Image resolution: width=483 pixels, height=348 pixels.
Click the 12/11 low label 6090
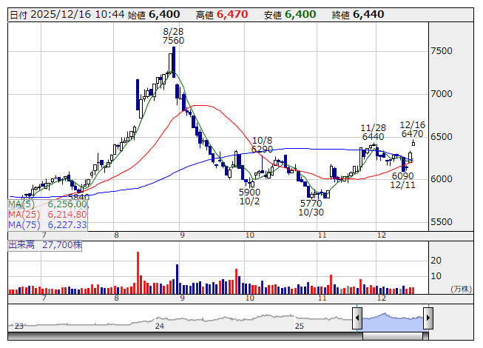point(402,176)
